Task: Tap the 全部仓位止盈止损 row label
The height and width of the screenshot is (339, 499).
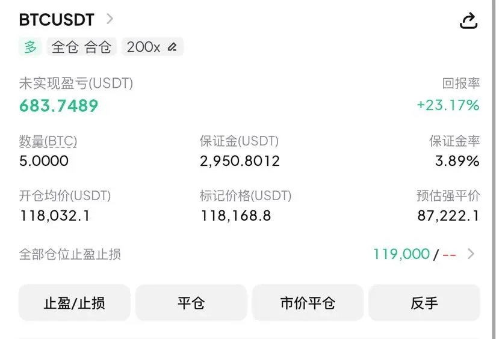Action: click(70, 254)
